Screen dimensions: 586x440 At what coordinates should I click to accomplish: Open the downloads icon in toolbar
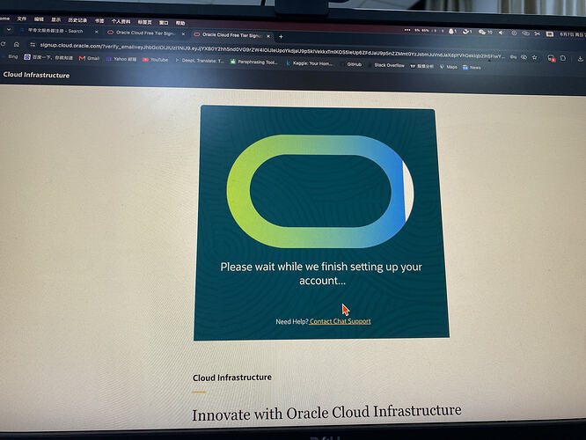coord(581,59)
